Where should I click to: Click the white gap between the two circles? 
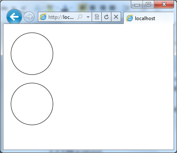(x=32, y=79)
